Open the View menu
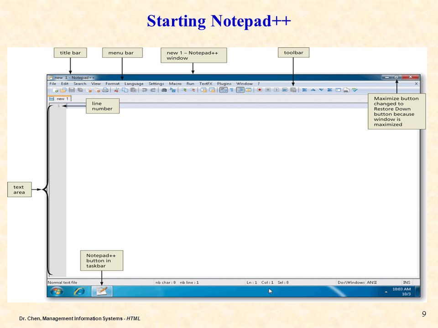Viewport: 438px width, 328px height. 96,84
